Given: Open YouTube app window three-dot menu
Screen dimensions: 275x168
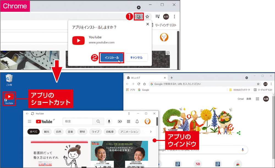Looking at the screenshot, I should pos(129,113).
